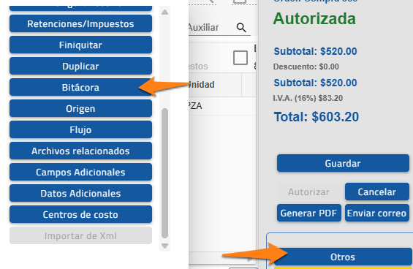The height and width of the screenshot is (269, 413).
Task: Click the up arrow of the menu scrollbar
Action: 165,12
